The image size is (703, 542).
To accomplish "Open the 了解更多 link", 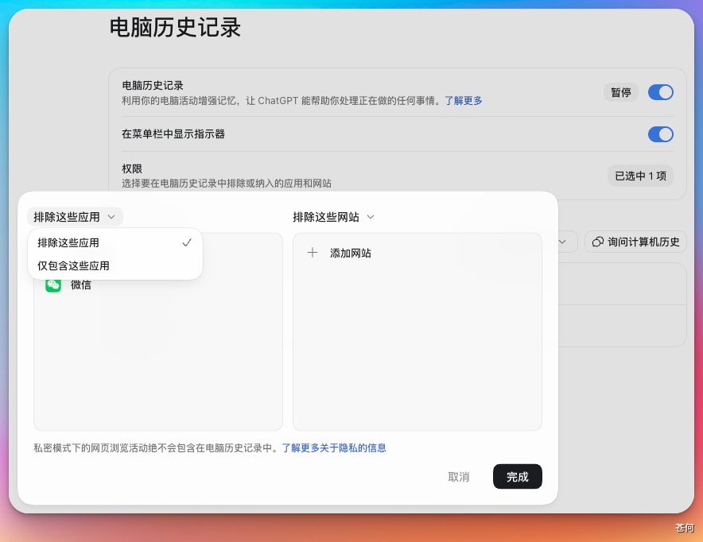I will [x=463, y=101].
